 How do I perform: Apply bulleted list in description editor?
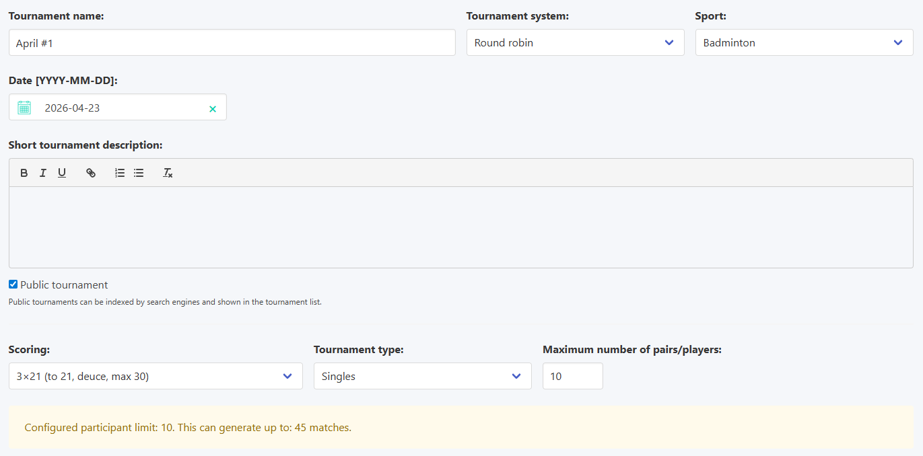(139, 173)
